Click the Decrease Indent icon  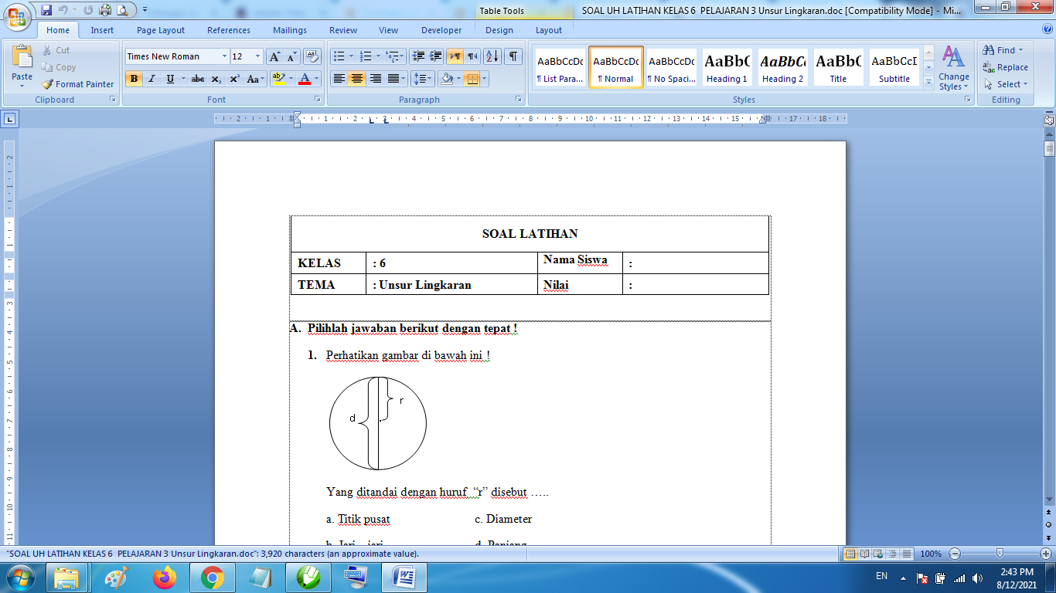click(x=418, y=56)
